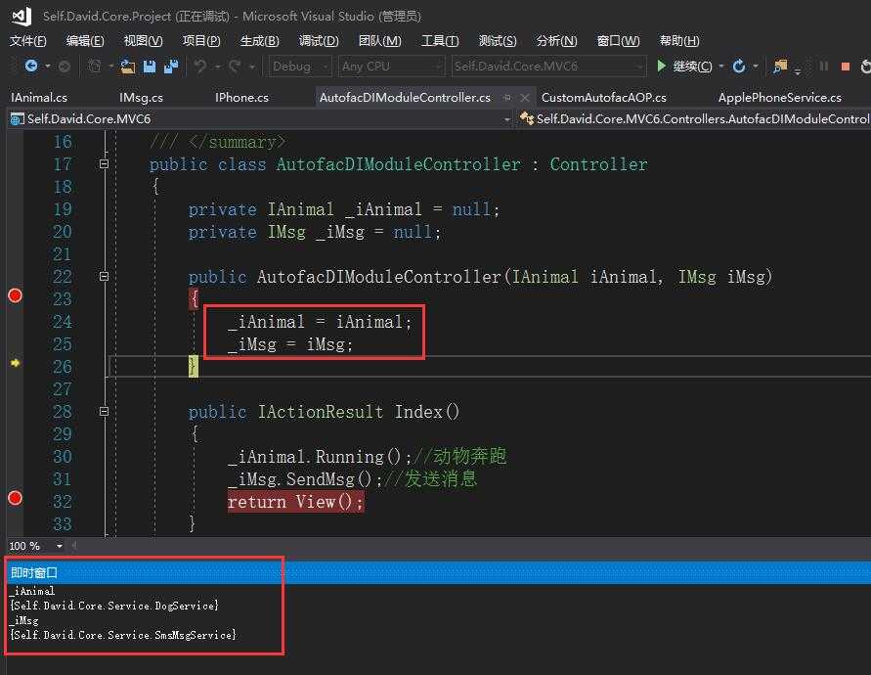Collapse the class block at line 17
871x675 pixels.
(104, 164)
